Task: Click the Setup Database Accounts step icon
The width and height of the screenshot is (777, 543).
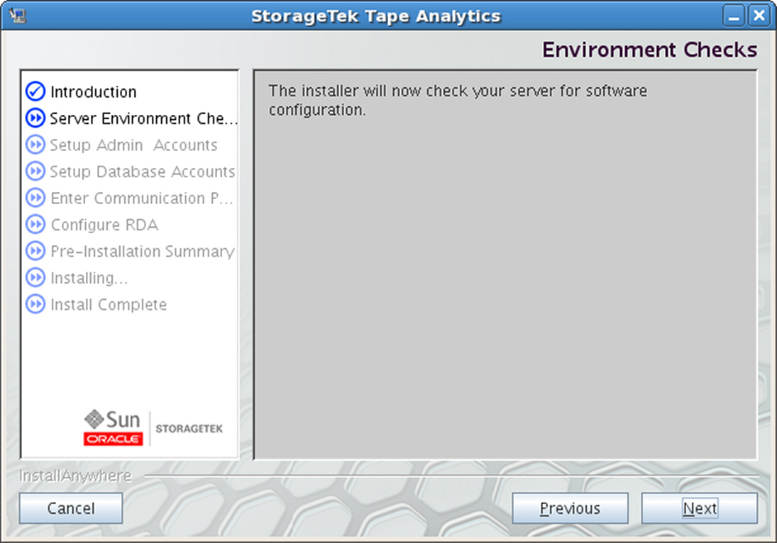Action: 35,172
